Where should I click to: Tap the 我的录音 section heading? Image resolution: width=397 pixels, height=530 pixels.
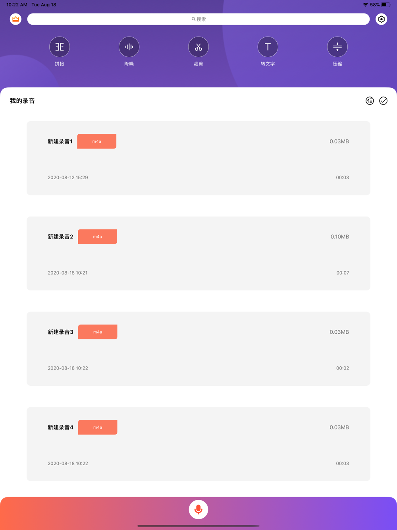pos(22,101)
